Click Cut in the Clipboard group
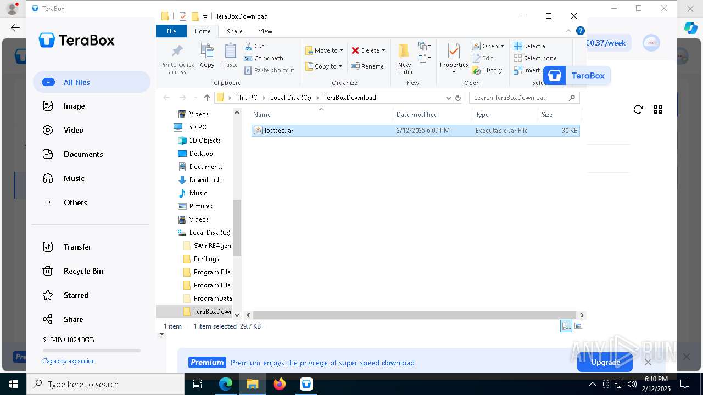The height and width of the screenshot is (395, 703). click(x=254, y=46)
